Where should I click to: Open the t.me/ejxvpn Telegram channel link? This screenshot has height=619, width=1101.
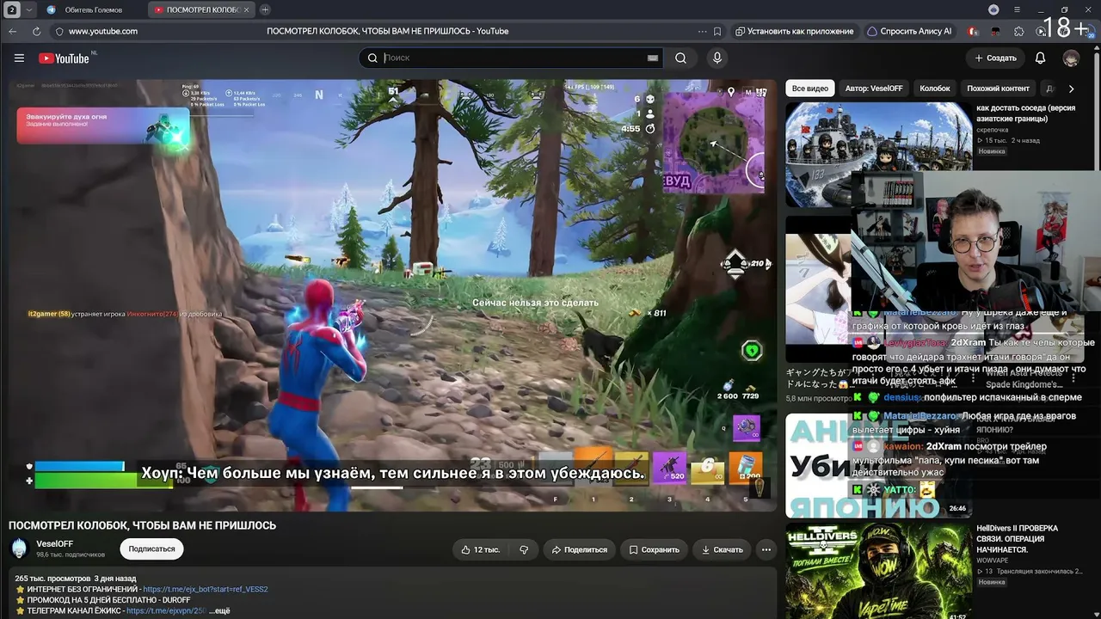tap(166, 610)
